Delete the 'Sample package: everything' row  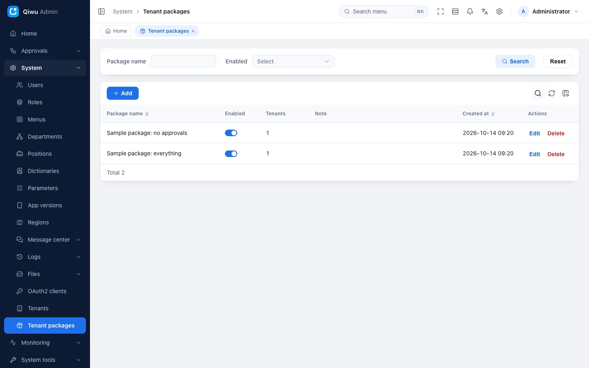[x=556, y=154]
